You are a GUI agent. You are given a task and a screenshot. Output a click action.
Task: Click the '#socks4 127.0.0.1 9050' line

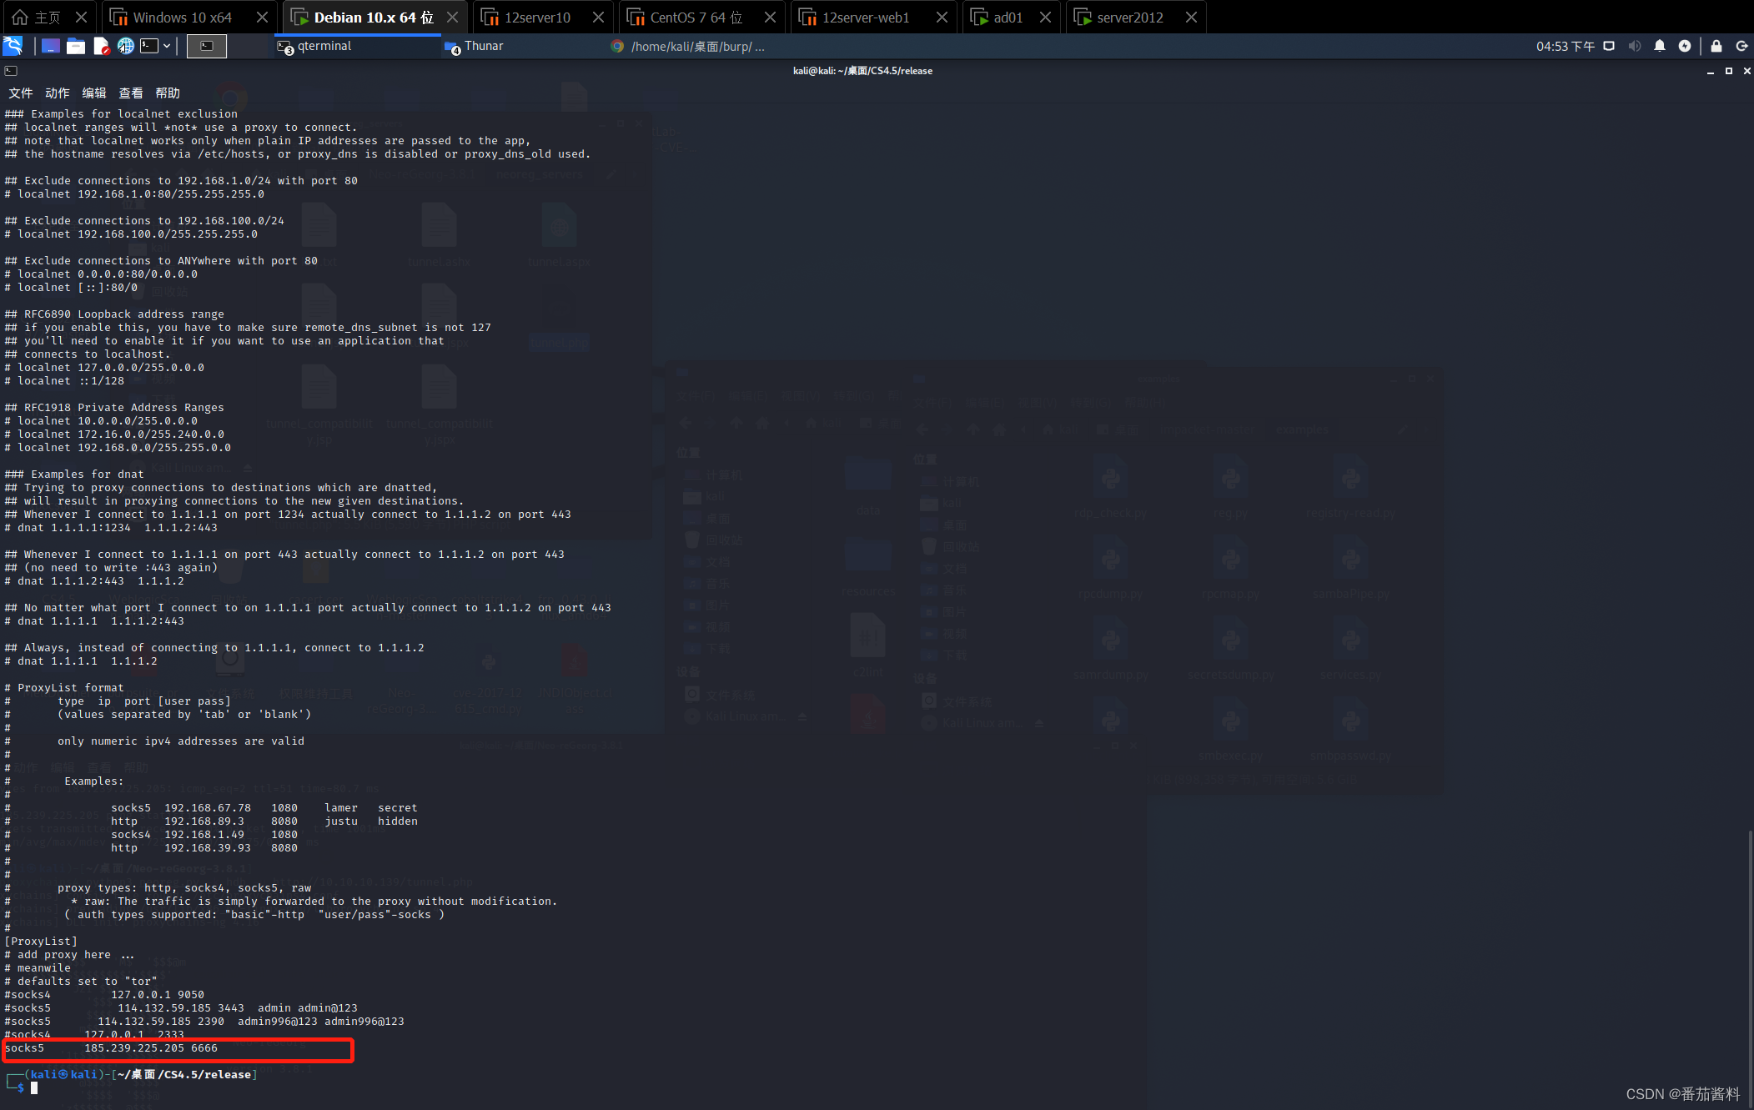click(104, 994)
